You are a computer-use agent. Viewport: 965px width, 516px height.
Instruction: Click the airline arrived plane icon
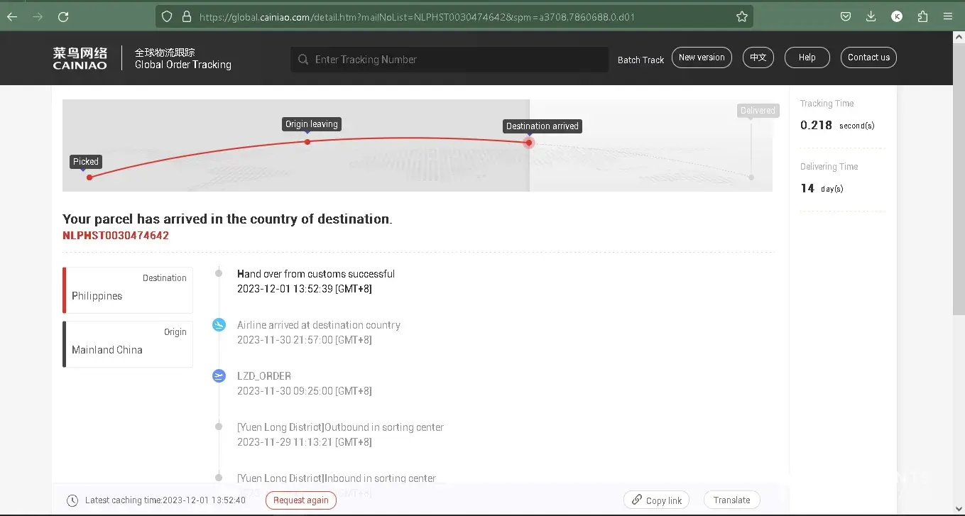219,324
